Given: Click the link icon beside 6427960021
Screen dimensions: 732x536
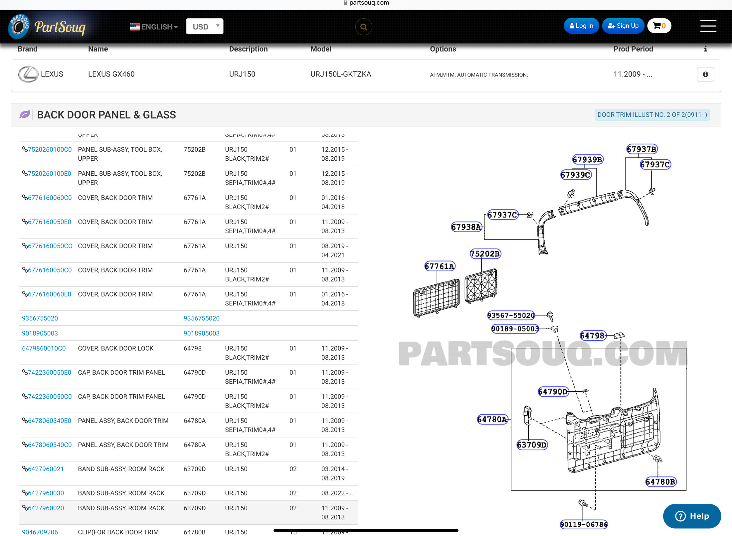Looking at the screenshot, I should (25, 468).
